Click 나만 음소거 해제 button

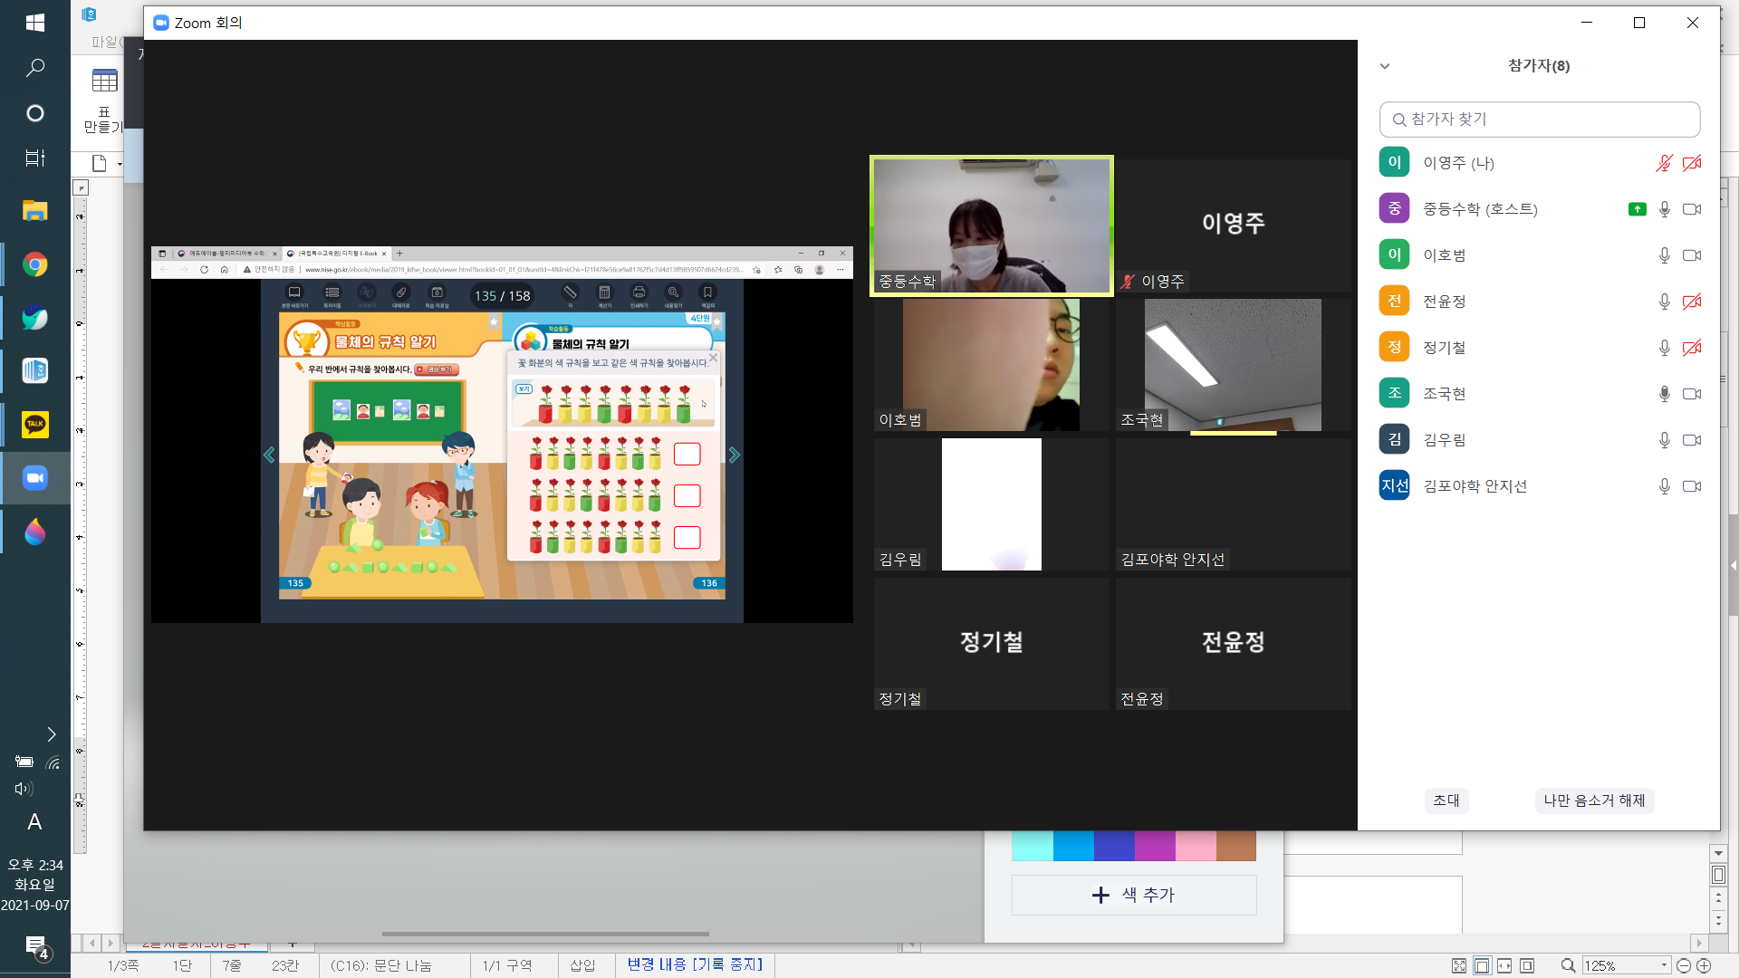click(x=1594, y=801)
